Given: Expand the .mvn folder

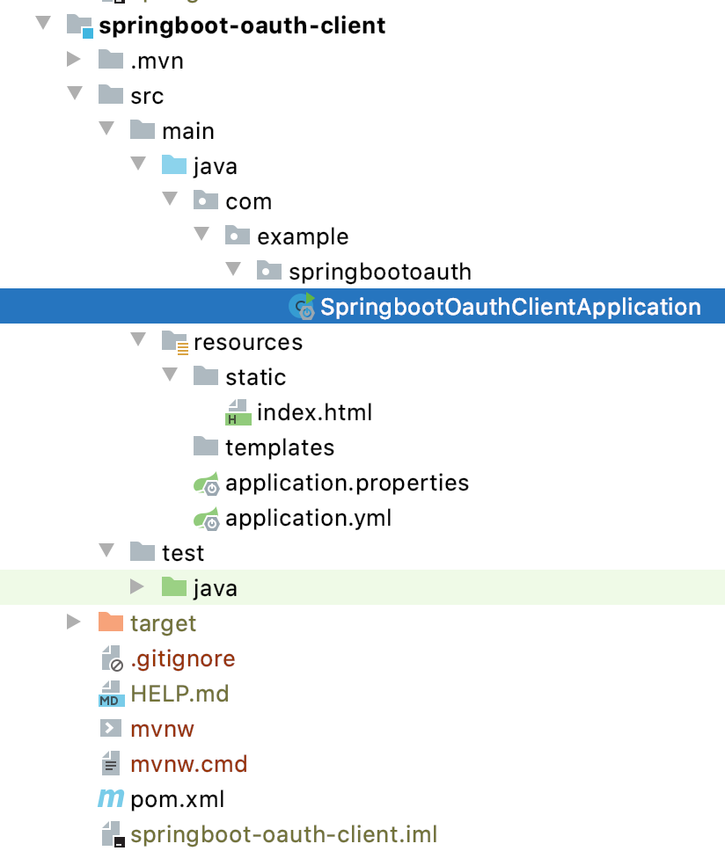Looking at the screenshot, I should [74, 60].
